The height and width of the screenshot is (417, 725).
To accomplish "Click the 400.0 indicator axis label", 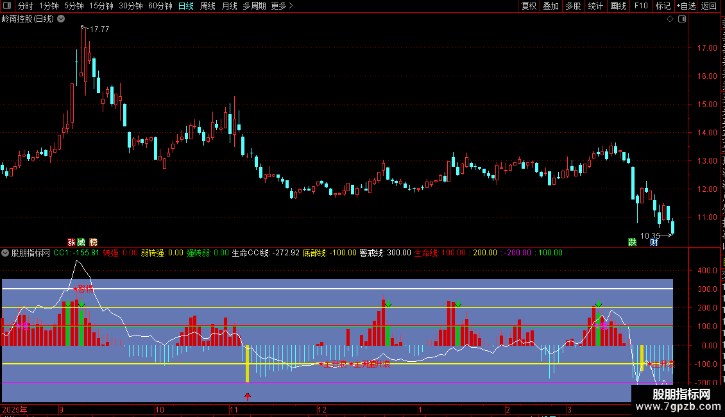I will click(707, 270).
